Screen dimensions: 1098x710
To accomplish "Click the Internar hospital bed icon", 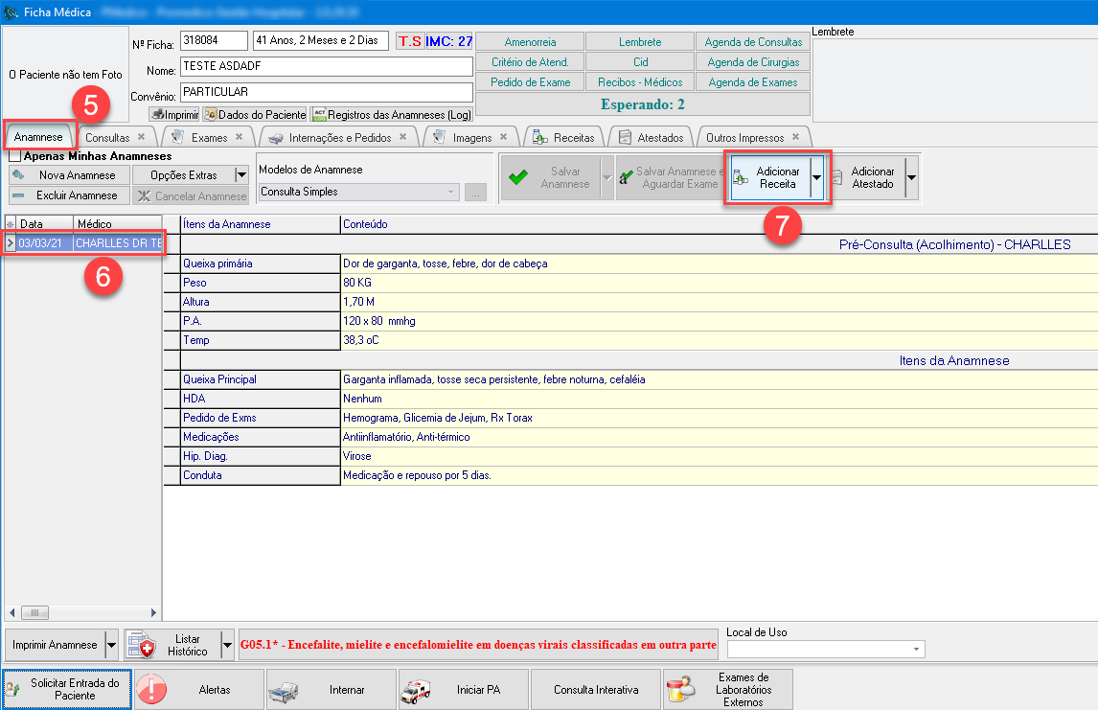I will 285,690.
